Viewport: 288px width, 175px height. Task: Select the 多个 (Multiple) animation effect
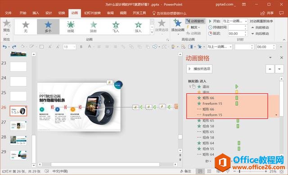pos(48,27)
